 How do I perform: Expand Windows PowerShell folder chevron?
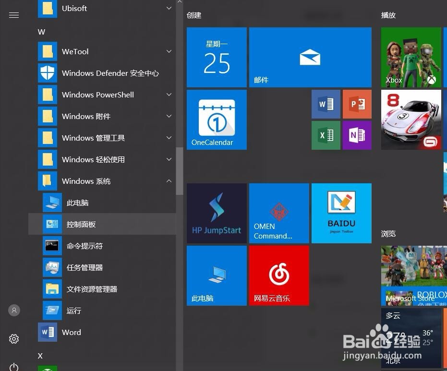click(169, 95)
